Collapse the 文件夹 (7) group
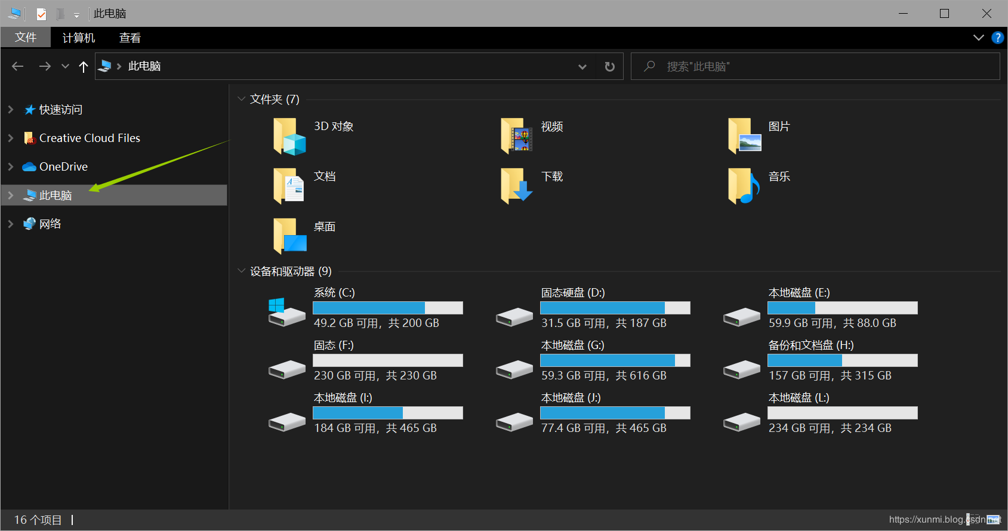The image size is (1008, 531). (x=241, y=99)
